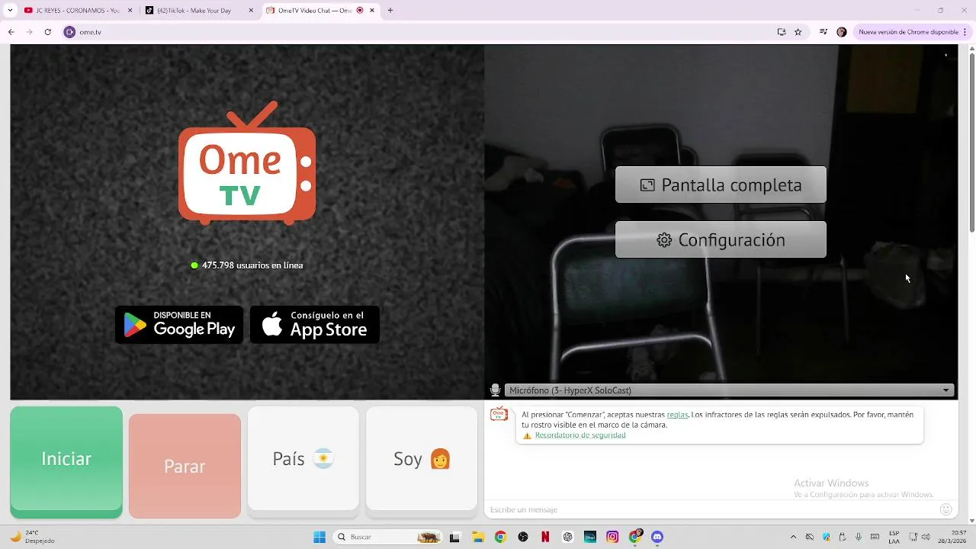Open Instagram from taskbar
Viewport: 976px width, 549px height.
pyautogui.click(x=612, y=537)
